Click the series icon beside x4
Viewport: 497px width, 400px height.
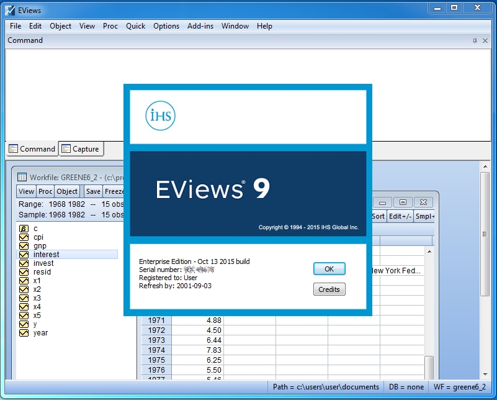(x=24, y=307)
